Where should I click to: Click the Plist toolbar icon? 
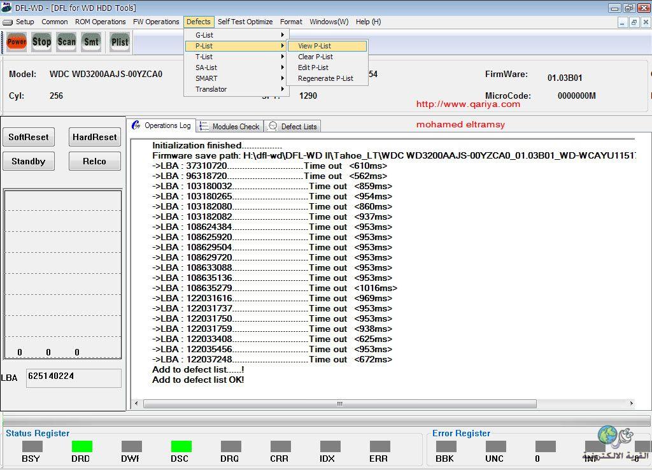[120, 42]
